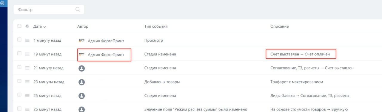This screenshot has height=112, width=382.
Task: Click 'Добавлены товары' event type
Action: pos(162,82)
